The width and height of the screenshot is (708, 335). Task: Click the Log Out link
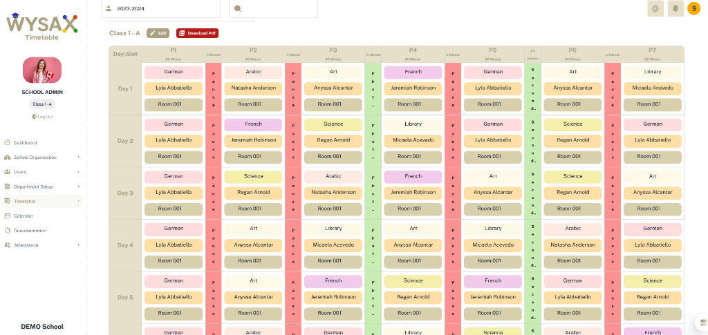click(42, 117)
